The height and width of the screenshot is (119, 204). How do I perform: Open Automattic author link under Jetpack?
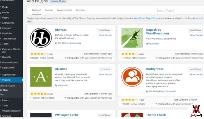pos(154,44)
